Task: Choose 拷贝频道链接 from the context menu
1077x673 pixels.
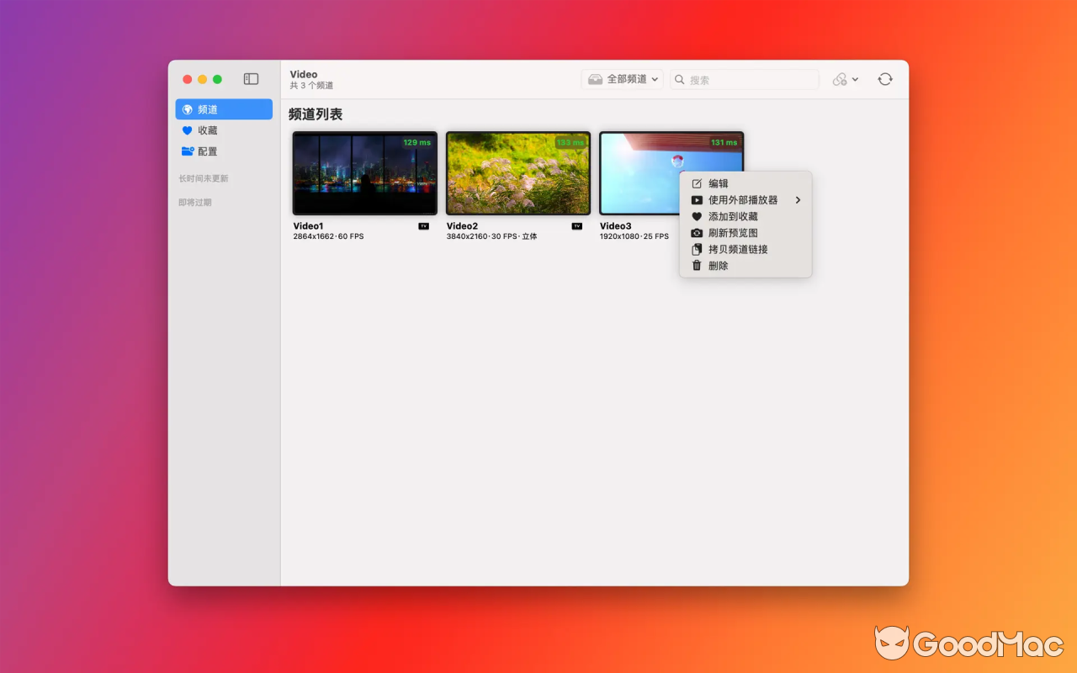Action: pos(739,249)
